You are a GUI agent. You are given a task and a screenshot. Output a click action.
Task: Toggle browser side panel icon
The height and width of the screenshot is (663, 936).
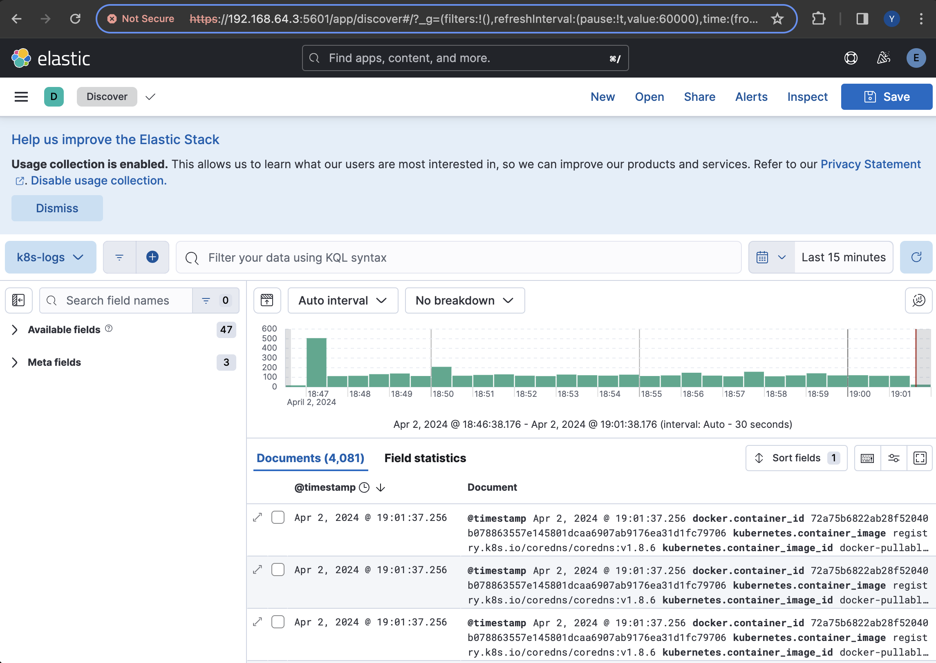click(x=862, y=19)
